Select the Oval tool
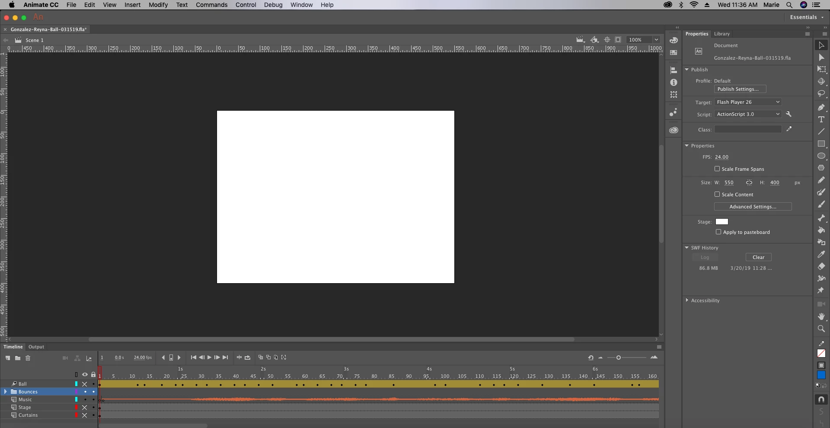Screen dimensions: 830x428 coord(821,156)
